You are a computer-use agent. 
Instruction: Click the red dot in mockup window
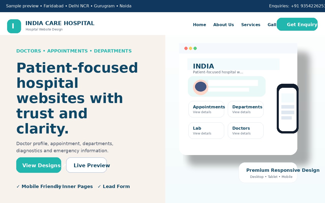(x=186, y=48)
